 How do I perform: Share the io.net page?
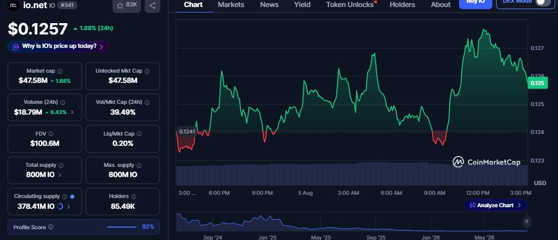(x=152, y=5)
